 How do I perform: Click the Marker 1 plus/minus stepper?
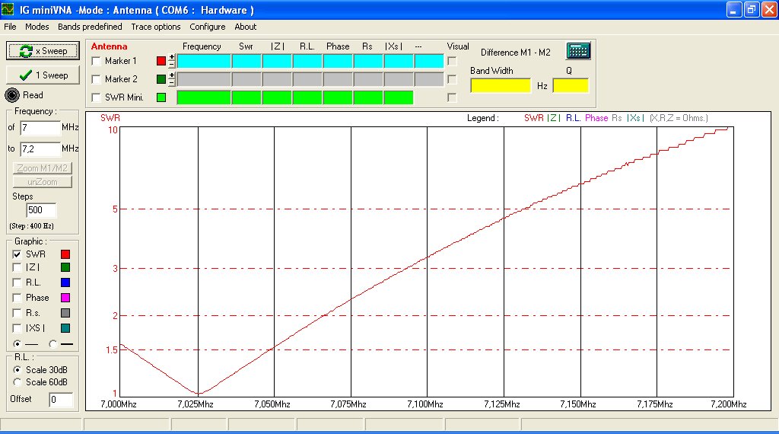coord(172,61)
